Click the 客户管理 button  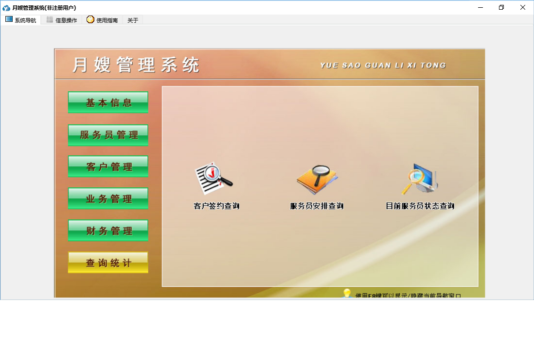point(108,166)
